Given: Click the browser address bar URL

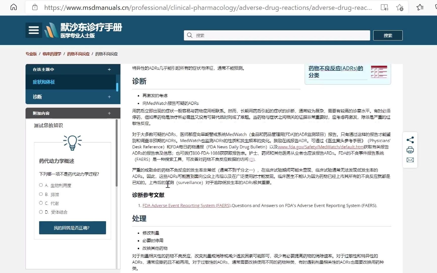Looking at the screenshot, I should (x=208, y=7).
